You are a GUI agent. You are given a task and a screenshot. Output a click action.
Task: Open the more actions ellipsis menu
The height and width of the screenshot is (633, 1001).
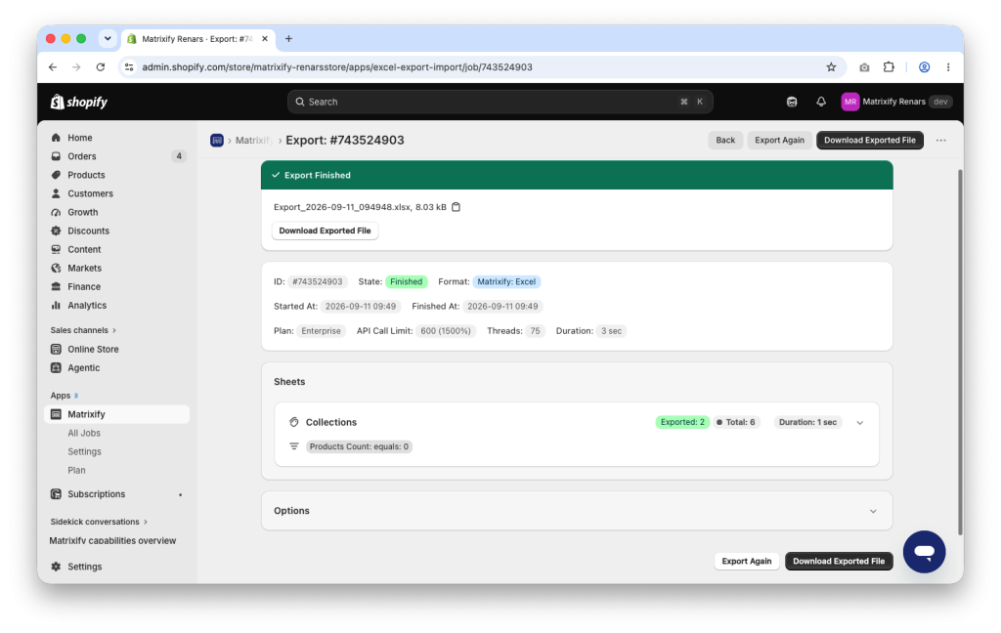941,141
